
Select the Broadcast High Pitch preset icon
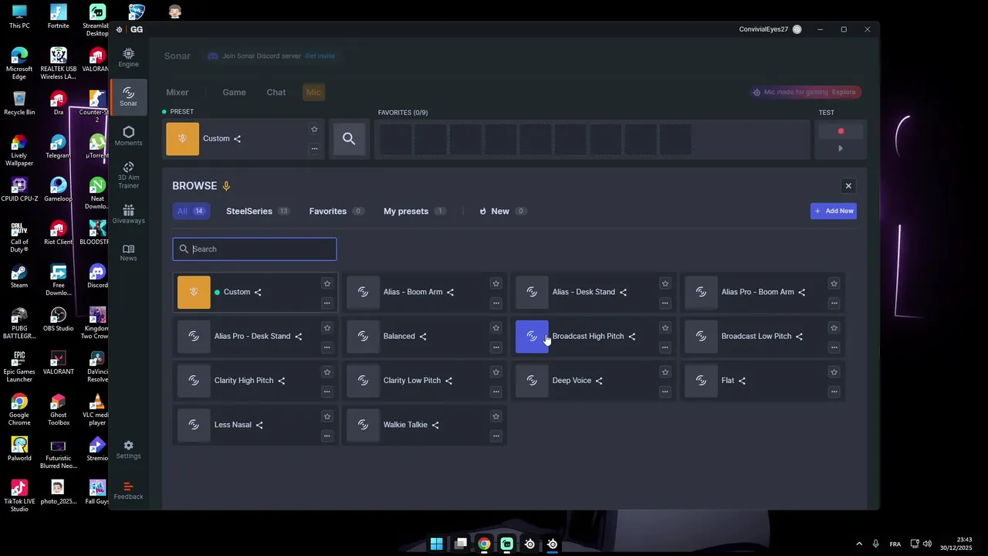(x=532, y=336)
